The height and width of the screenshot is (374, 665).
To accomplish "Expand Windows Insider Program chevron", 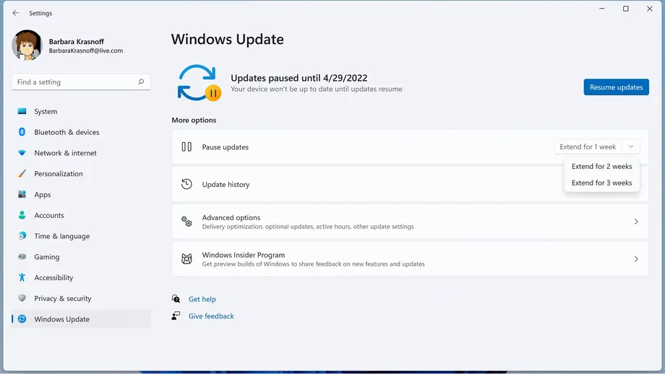I will 636,258.
